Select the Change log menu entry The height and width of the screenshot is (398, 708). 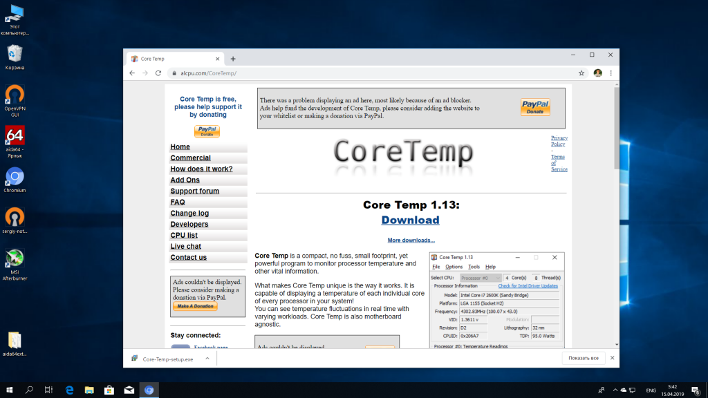click(189, 213)
